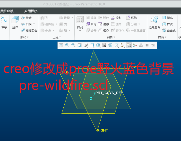Open the Chamfer (倒角) dropdown arrow
Screen dimensions: 181x141
(x=54, y=30)
